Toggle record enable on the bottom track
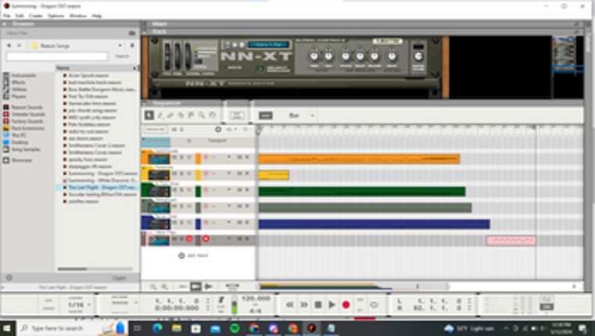The width and height of the screenshot is (595, 336). (188, 238)
